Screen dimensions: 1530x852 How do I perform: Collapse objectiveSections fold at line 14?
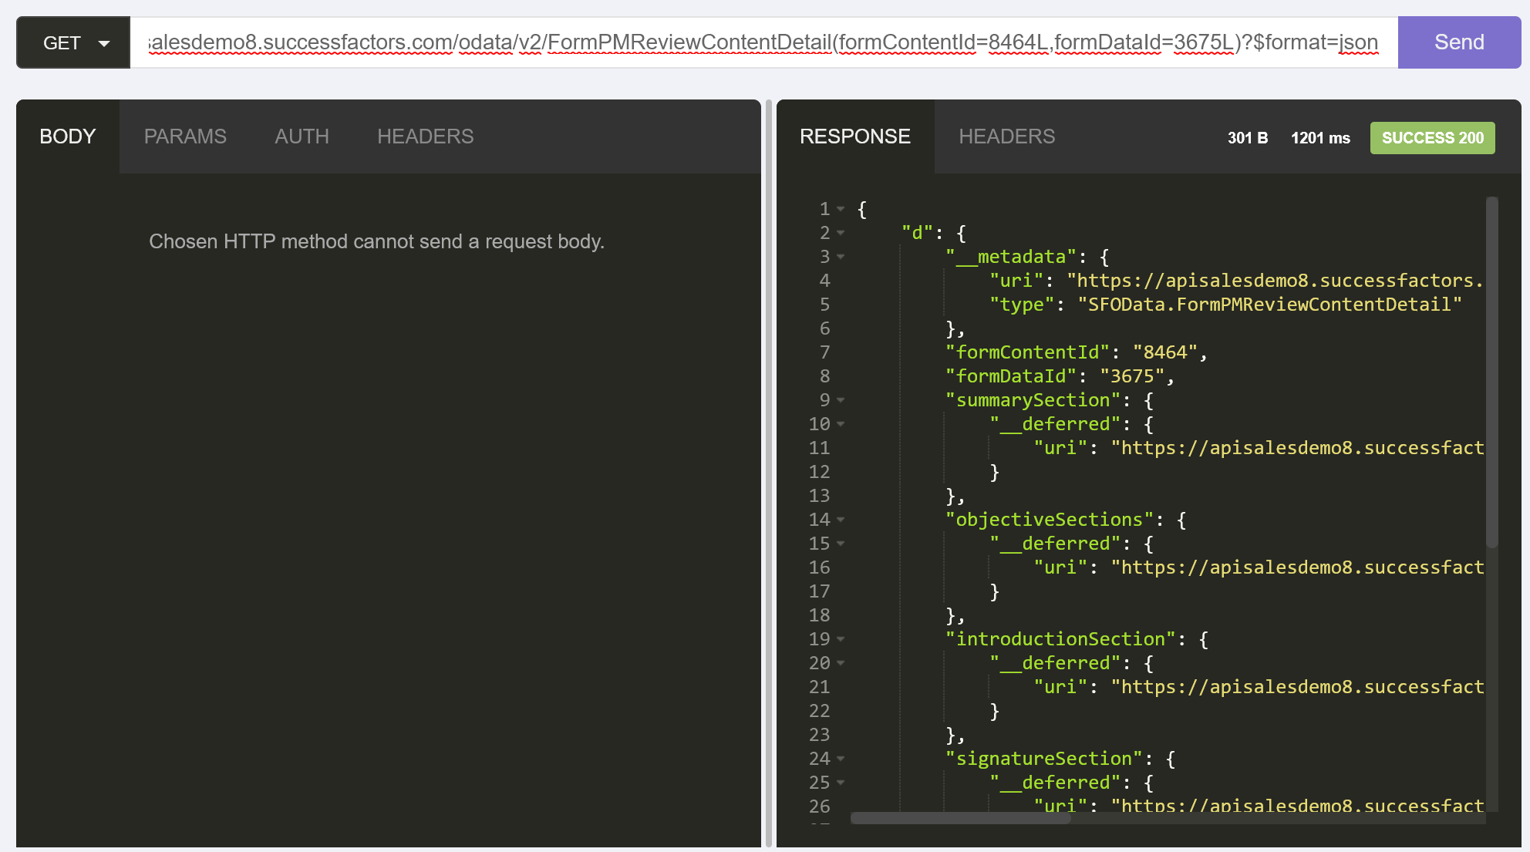pos(841,520)
